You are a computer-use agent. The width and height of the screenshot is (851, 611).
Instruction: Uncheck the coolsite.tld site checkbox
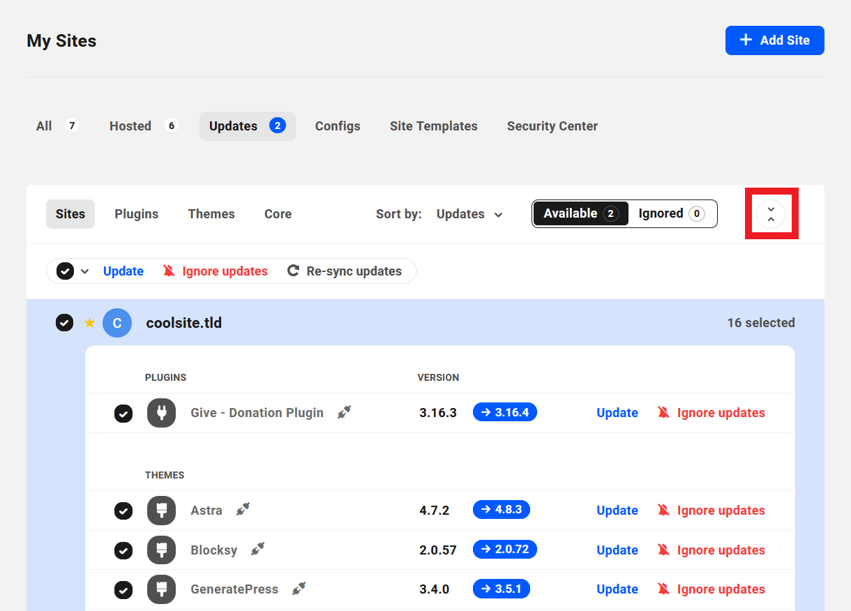(64, 323)
